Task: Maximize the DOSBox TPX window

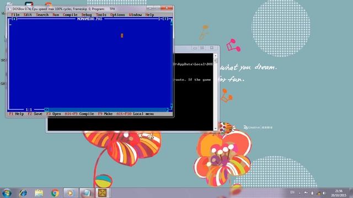Action: [157, 8]
